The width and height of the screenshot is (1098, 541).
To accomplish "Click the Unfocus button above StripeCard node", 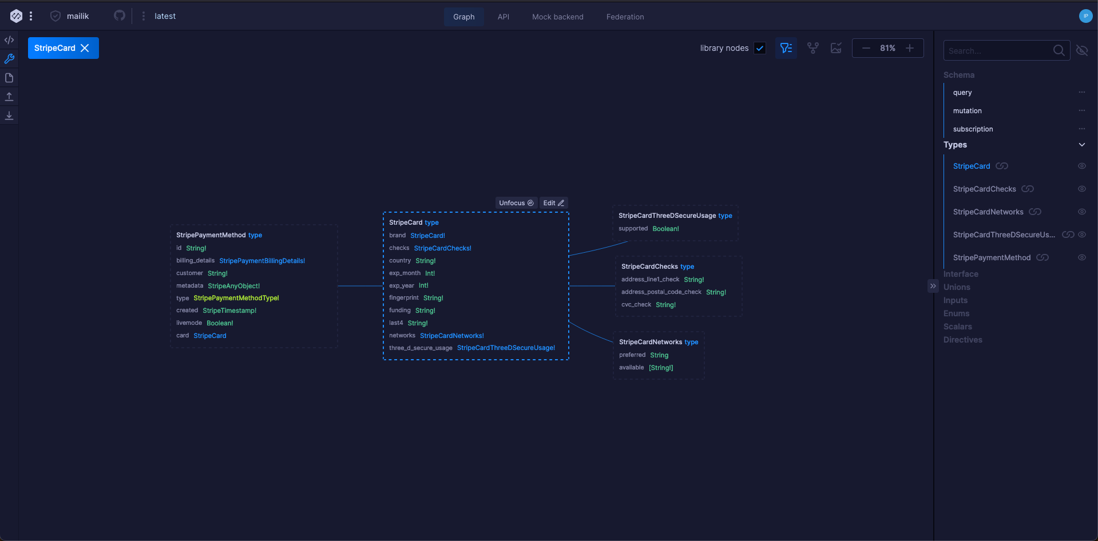I will click(516, 203).
